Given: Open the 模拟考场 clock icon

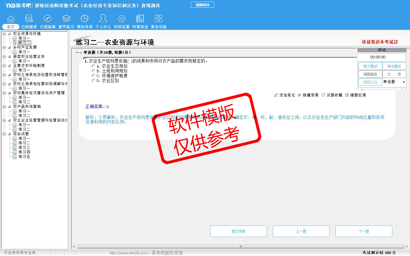Looking at the screenshot, I should point(85,19).
